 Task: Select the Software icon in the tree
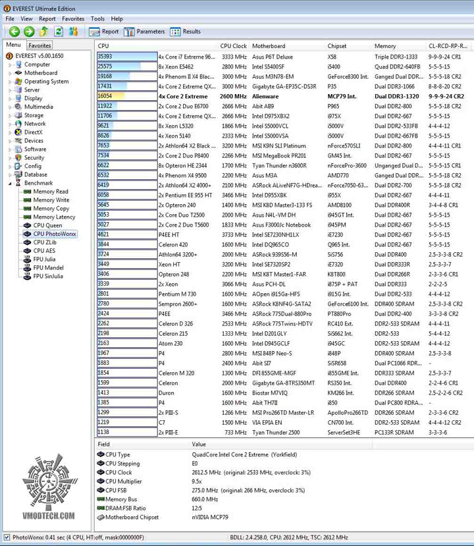(19, 149)
